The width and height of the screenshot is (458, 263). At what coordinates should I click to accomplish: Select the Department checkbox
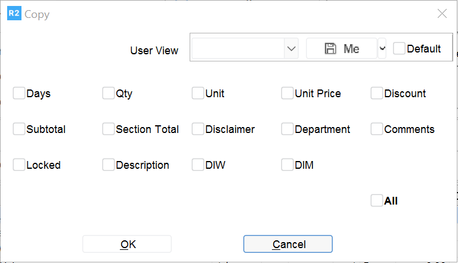click(x=287, y=129)
